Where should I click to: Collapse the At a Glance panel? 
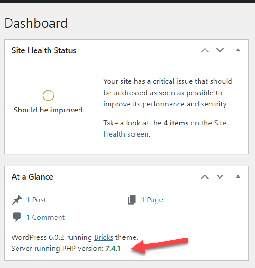tap(238, 176)
